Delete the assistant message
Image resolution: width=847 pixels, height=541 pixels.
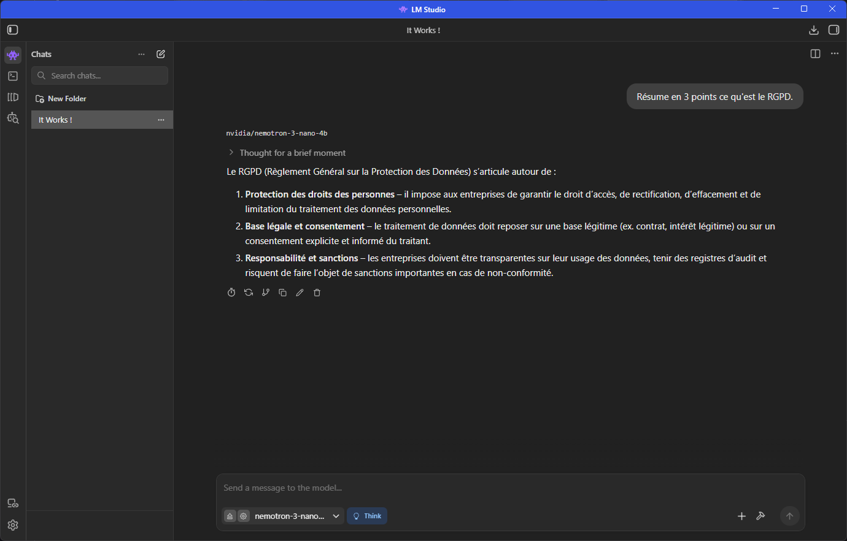pos(317,293)
